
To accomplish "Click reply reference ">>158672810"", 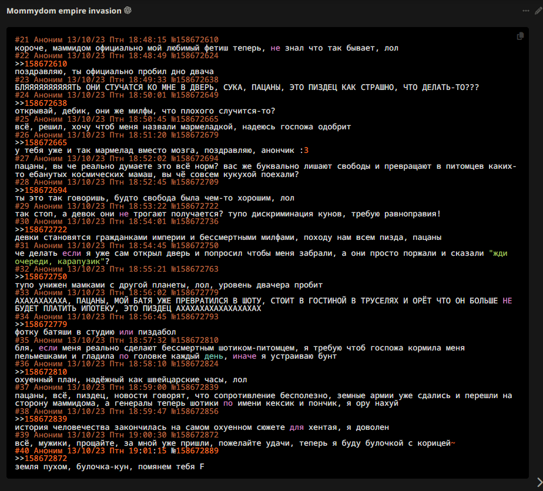I will tap(41, 372).
